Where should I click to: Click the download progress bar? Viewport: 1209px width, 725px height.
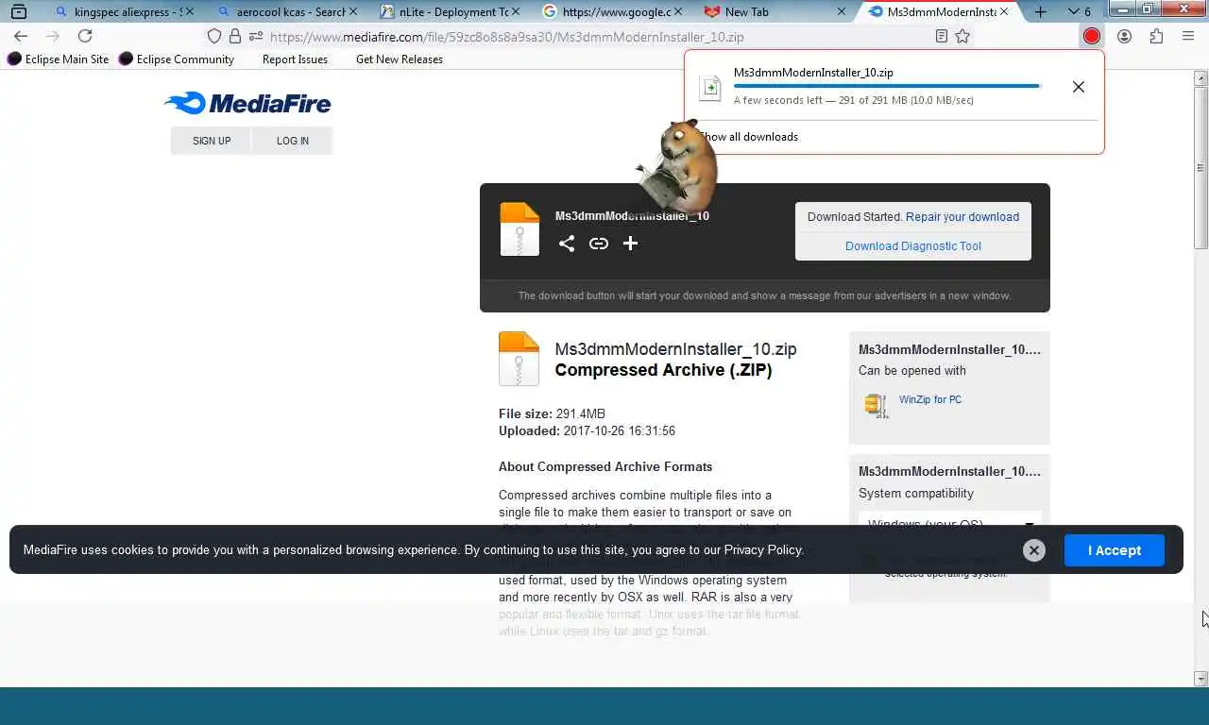point(887,86)
